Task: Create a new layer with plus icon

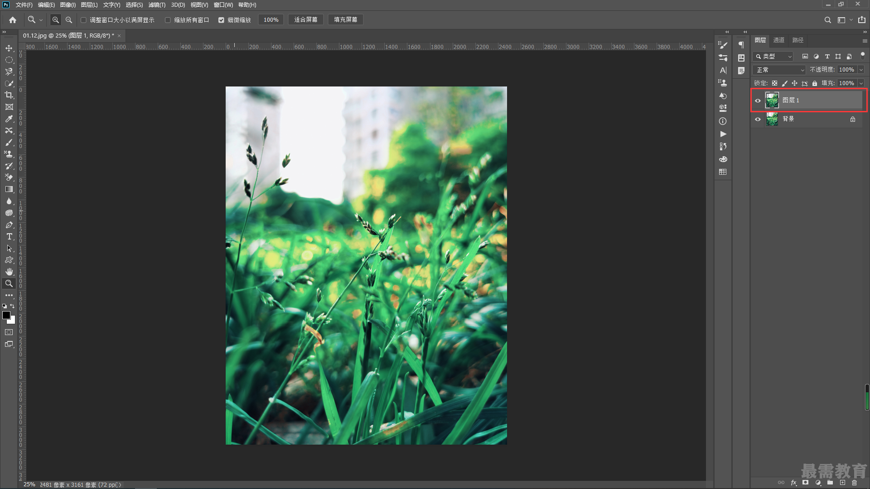Action: point(842,483)
